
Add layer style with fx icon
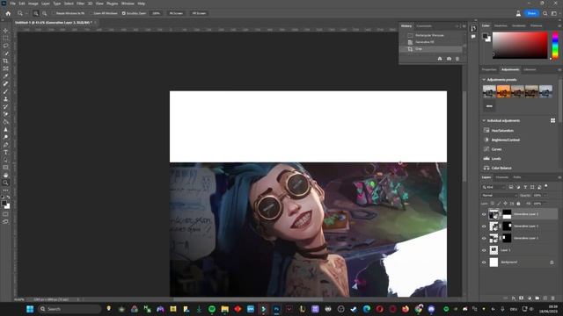pos(514,298)
